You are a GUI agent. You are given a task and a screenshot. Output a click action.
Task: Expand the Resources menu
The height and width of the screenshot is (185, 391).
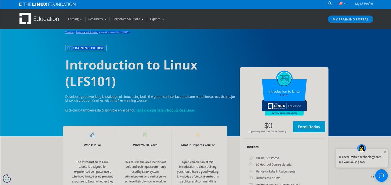click(97, 19)
